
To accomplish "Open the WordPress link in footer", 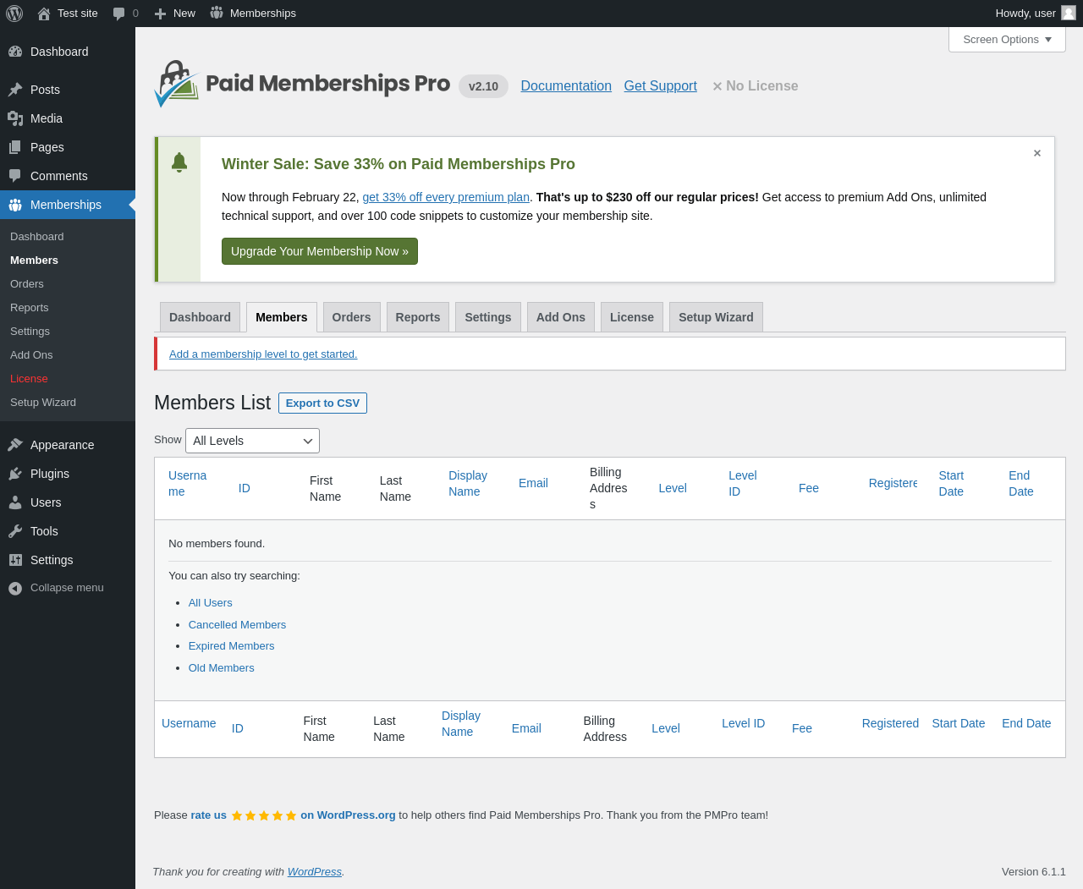I will (314, 872).
